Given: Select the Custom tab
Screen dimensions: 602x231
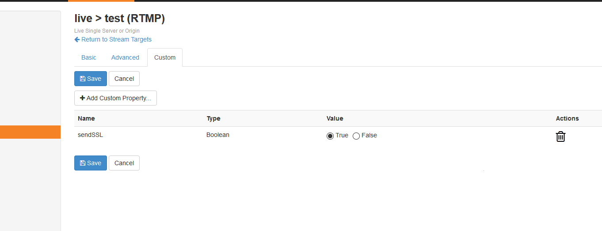Looking at the screenshot, I should click(165, 57).
